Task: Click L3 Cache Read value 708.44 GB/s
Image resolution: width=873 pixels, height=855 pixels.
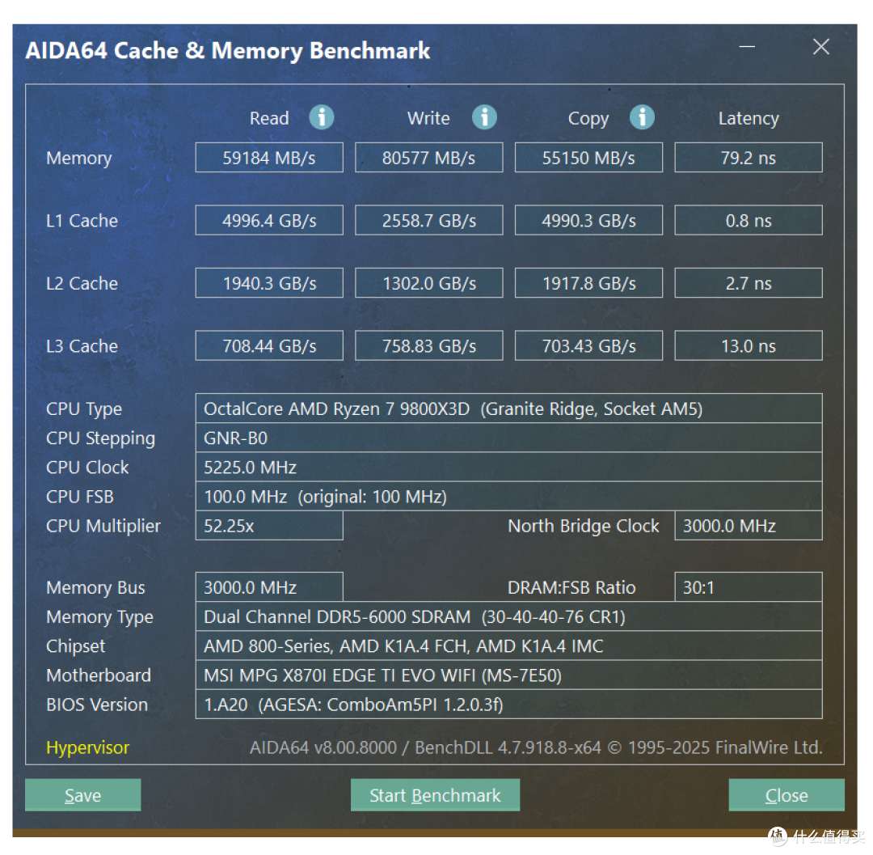Action: point(269,345)
